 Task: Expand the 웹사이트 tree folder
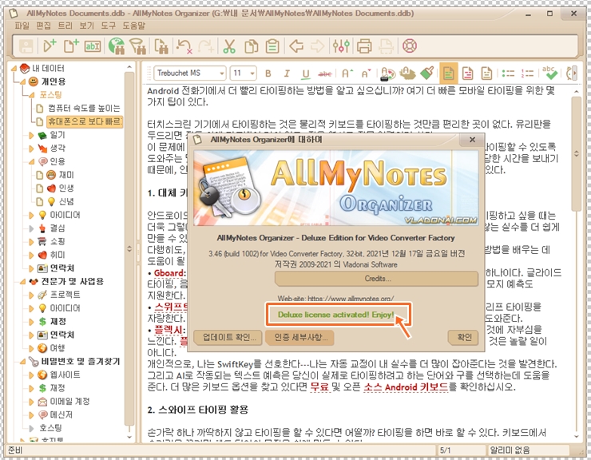point(31,375)
